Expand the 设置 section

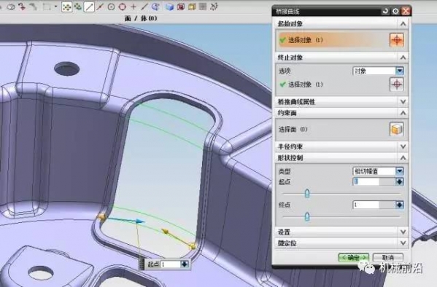pos(403,232)
